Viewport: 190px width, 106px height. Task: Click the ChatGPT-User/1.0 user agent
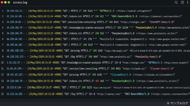(x=162, y=22)
